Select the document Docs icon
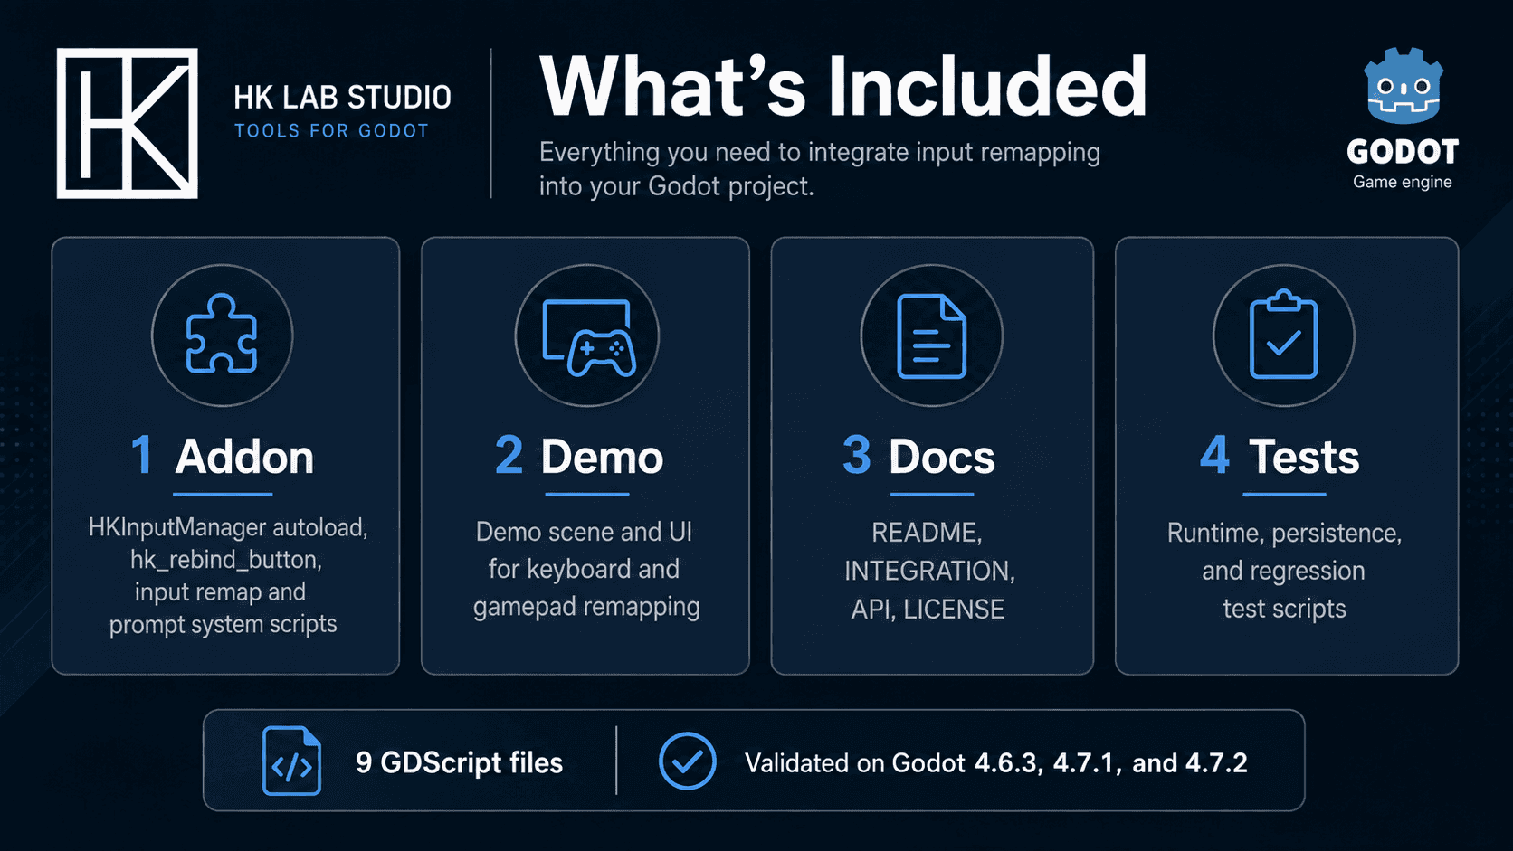The image size is (1513, 851). pyautogui.click(x=931, y=336)
